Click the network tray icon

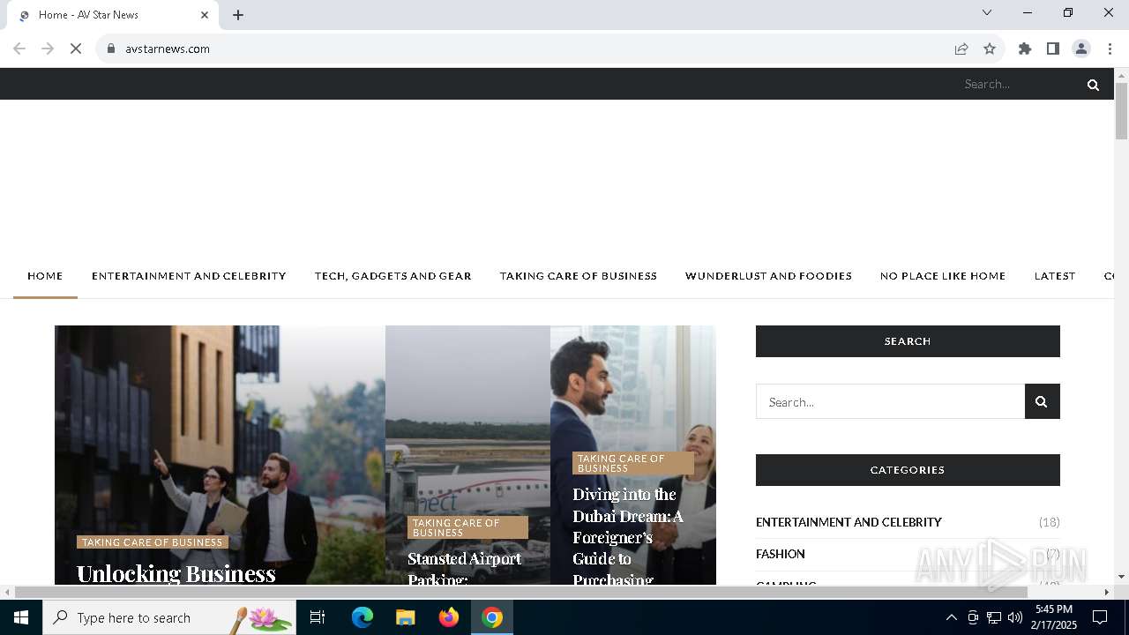(x=994, y=617)
